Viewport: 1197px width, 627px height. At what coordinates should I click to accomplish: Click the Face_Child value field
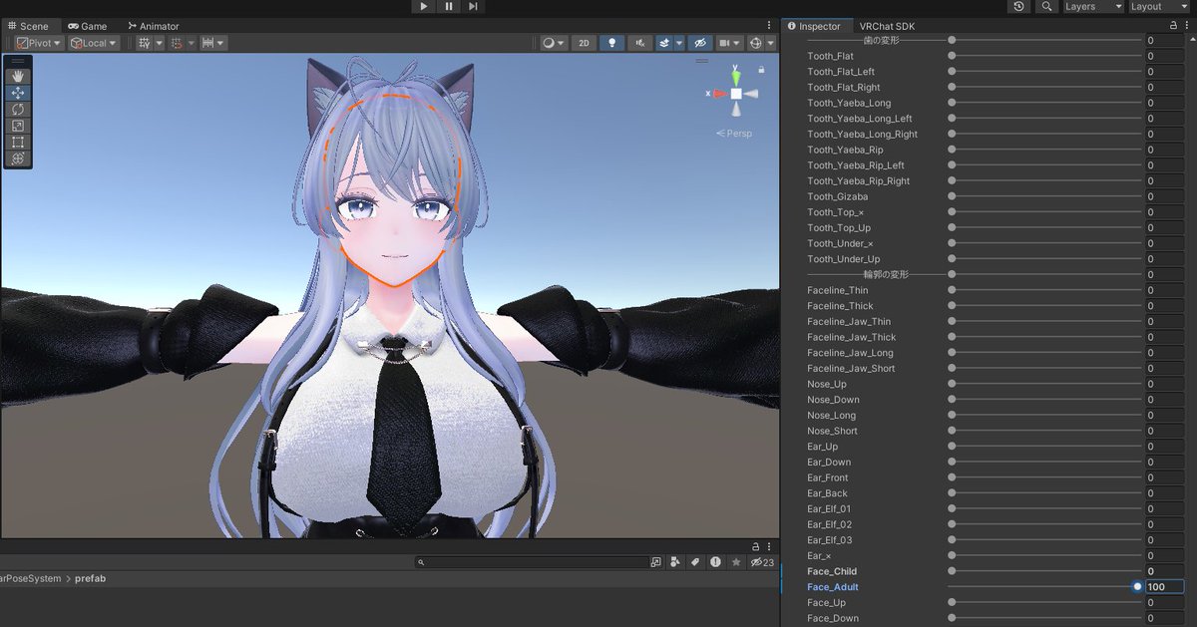click(x=1164, y=571)
